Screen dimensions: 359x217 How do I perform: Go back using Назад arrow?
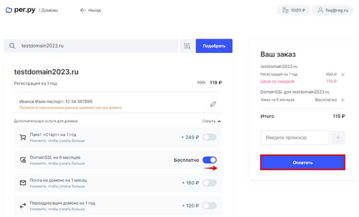coord(90,11)
